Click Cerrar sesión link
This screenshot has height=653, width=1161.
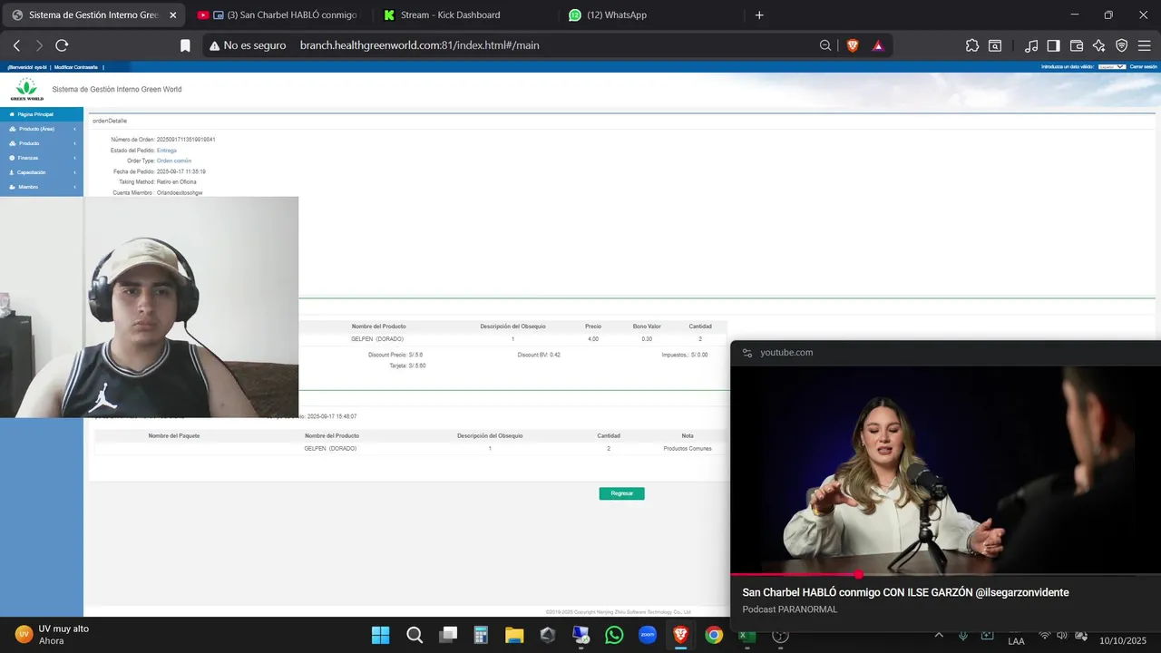tap(1143, 67)
